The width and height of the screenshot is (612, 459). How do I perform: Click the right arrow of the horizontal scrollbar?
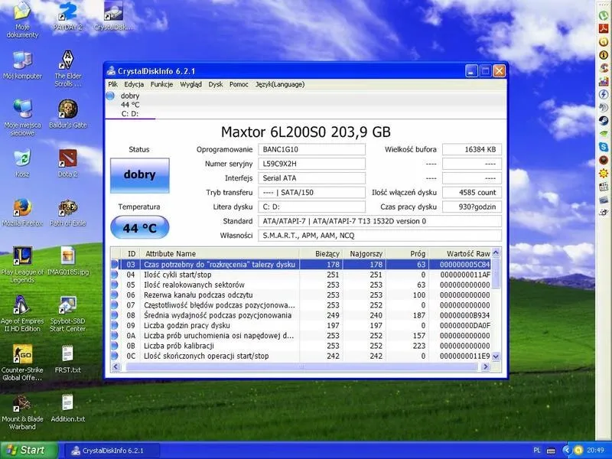(486, 366)
